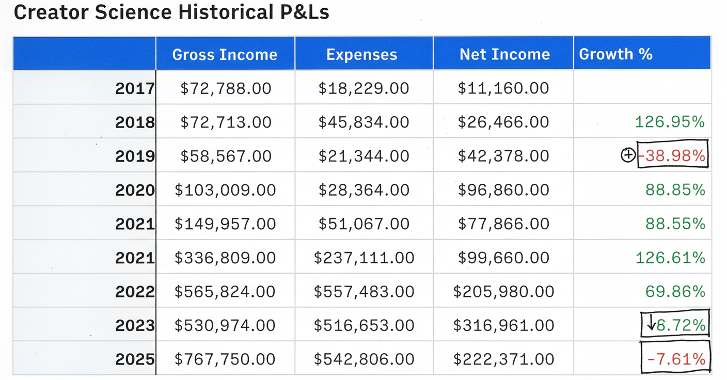Select the 2025 row label
The image size is (727, 380).
pos(135,359)
